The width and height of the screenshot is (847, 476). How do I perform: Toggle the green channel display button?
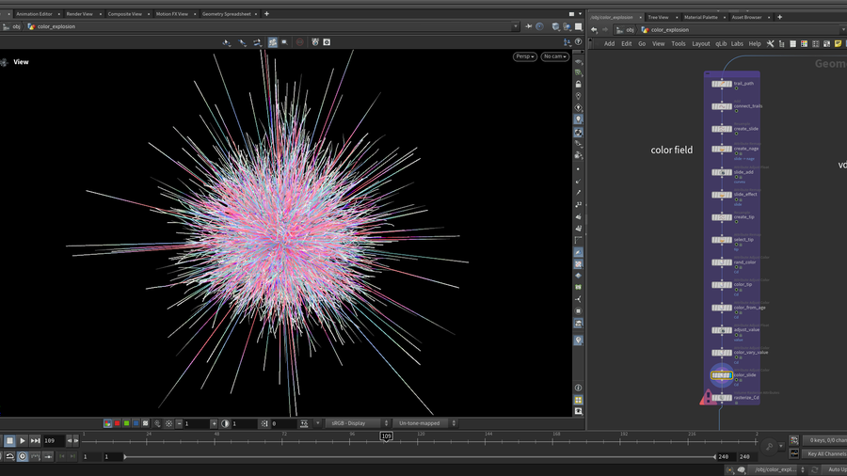pos(127,423)
